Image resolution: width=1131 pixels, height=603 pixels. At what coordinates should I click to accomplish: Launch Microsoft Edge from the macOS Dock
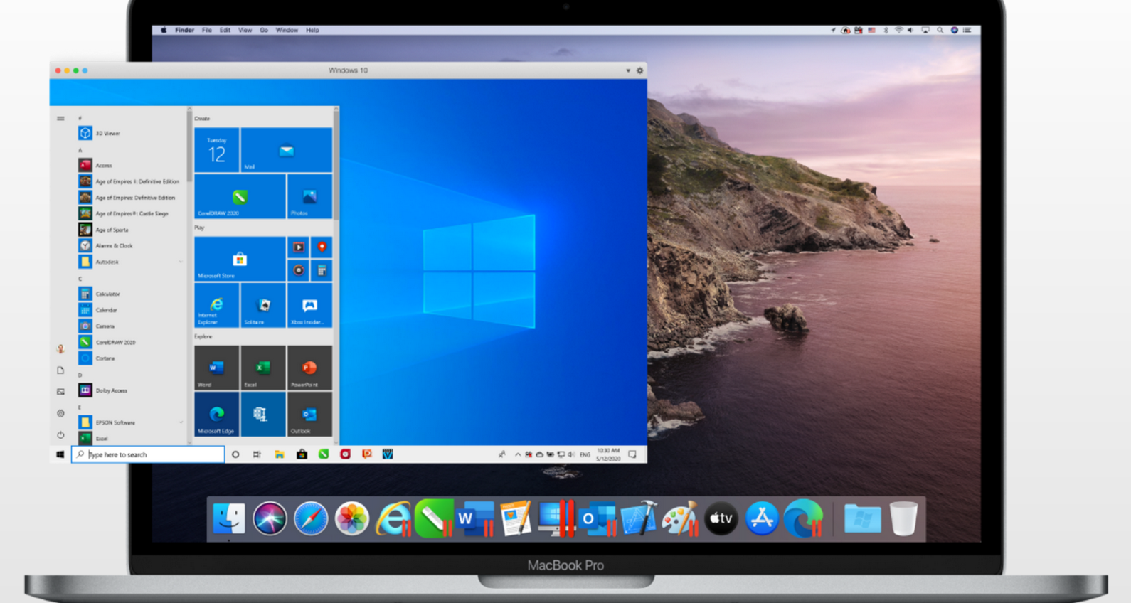coord(803,518)
